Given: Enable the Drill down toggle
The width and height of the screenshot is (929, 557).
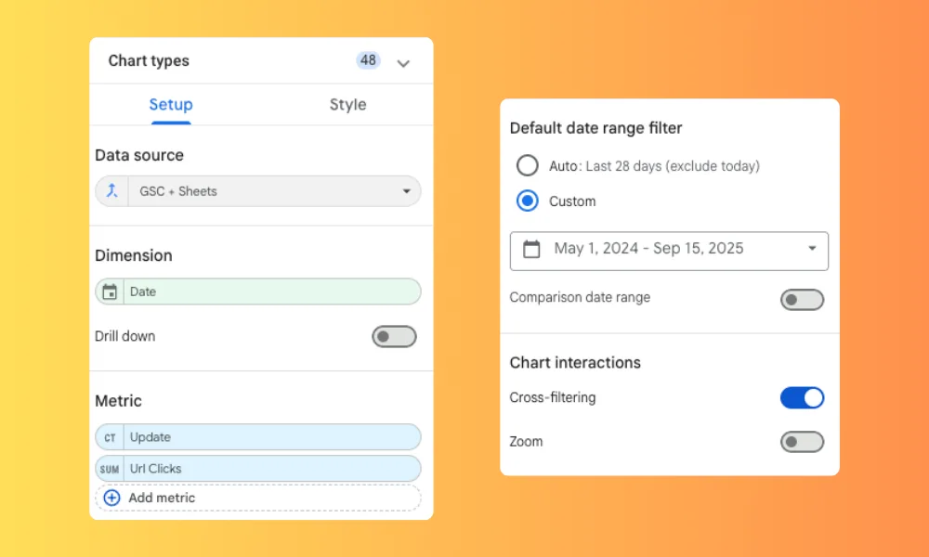Looking at the screenshot, I should pyautogui.click(x=394, y=336).
